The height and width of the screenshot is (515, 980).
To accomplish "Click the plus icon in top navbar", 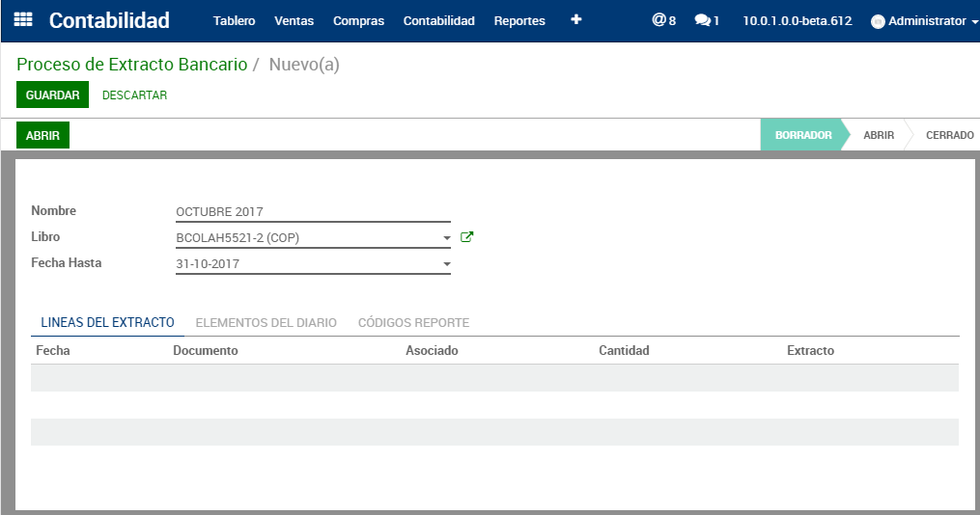I will [575, 20].
